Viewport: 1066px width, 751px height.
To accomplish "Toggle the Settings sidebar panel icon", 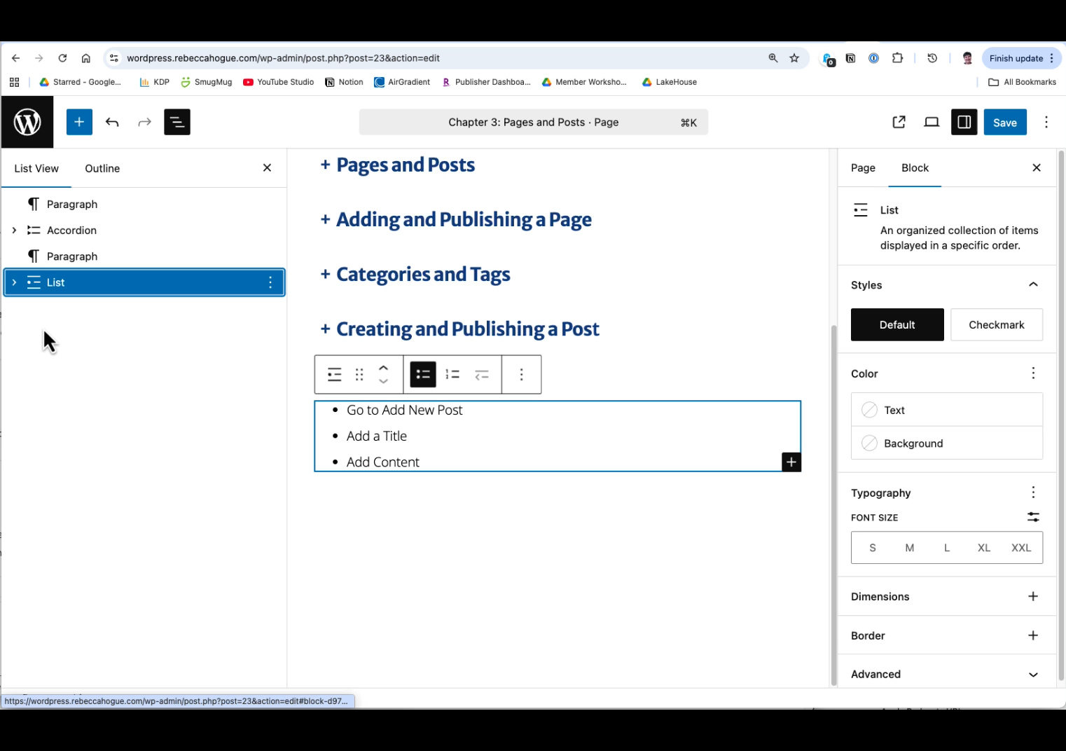I will pyautogui.click(x=964, y=122).
